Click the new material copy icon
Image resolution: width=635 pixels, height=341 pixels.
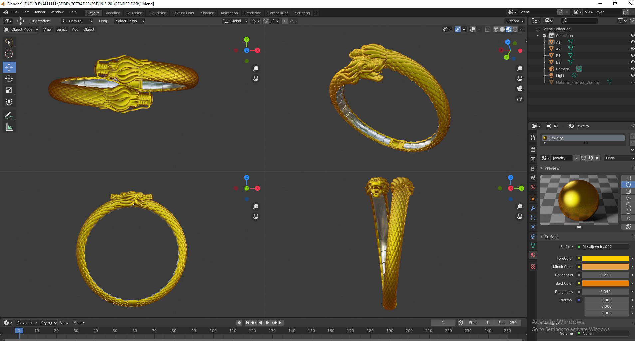tap(590, 158)
